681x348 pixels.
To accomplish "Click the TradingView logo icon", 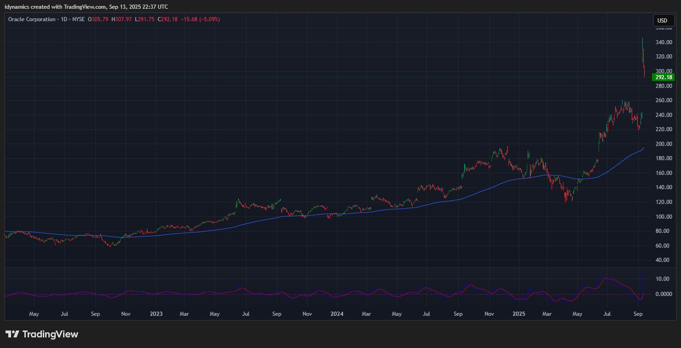I will click(12, 334).
